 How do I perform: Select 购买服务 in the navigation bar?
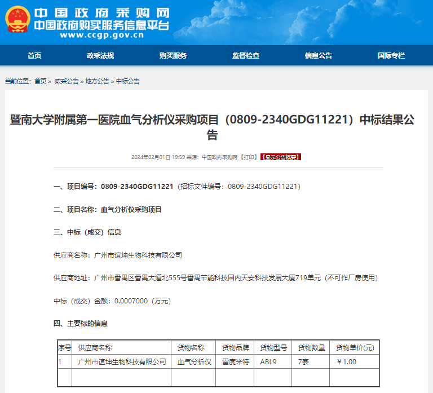click(x=173, y=55)
